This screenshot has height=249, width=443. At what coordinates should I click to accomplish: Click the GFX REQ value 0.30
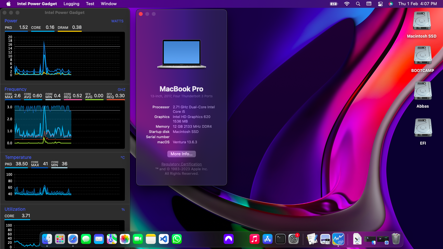coord(120,96)
